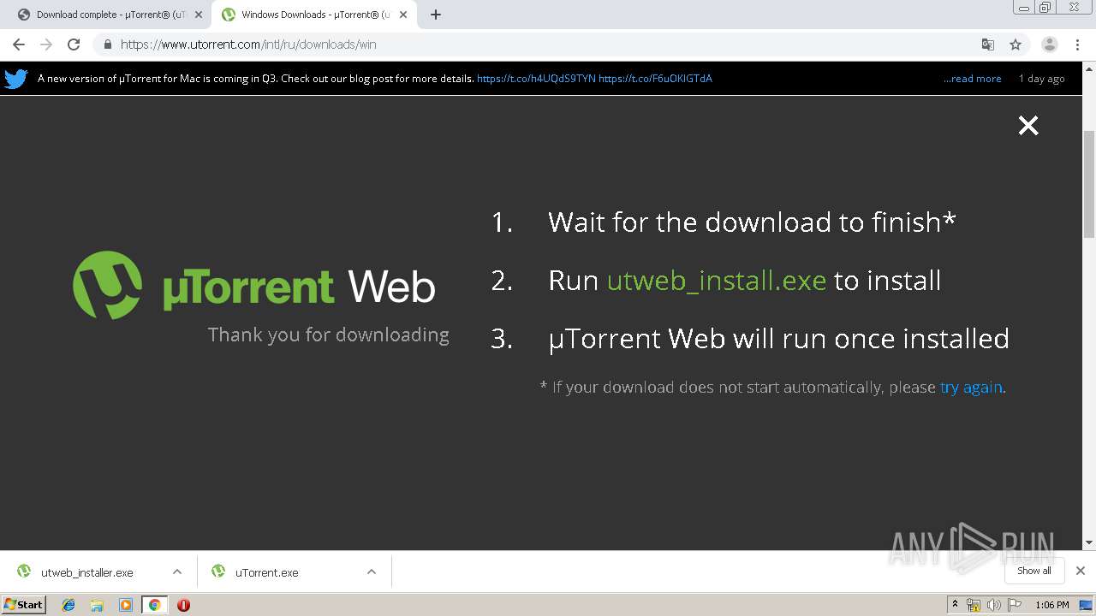Click the browser forward arrow
Viewport: 1096px width, 616px height.
(x=46, y=44)
